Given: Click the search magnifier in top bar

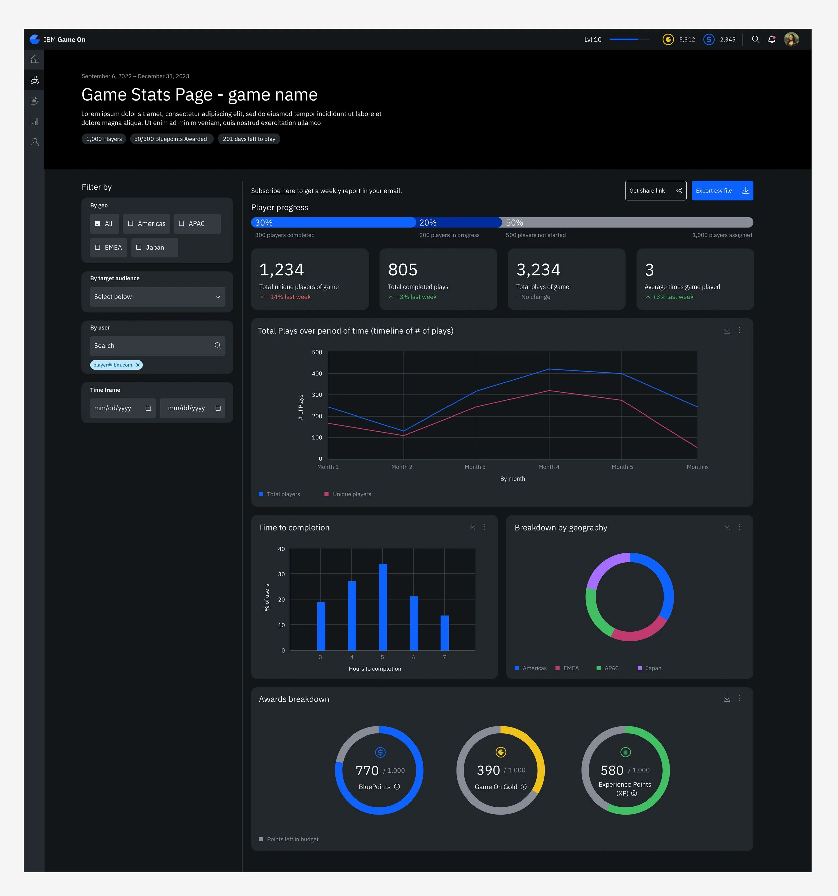Looking at the screenshot, I should [x=756, y=39].
